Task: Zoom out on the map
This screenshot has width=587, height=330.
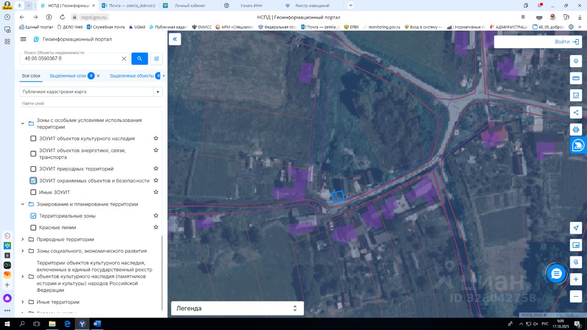Action: click(x=576, y=297)
